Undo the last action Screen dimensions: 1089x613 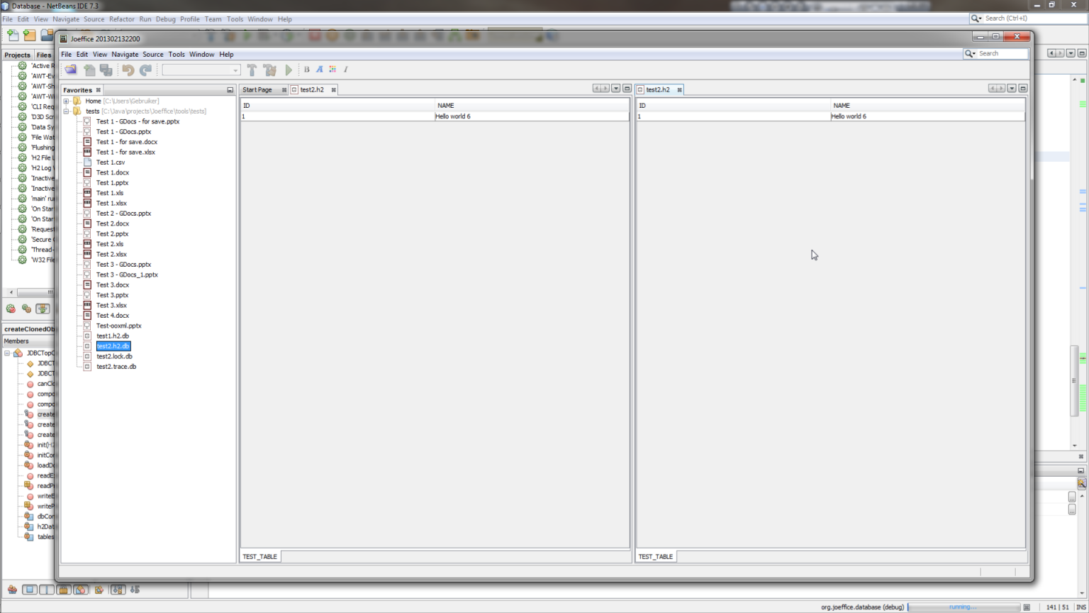pos(128,70)
